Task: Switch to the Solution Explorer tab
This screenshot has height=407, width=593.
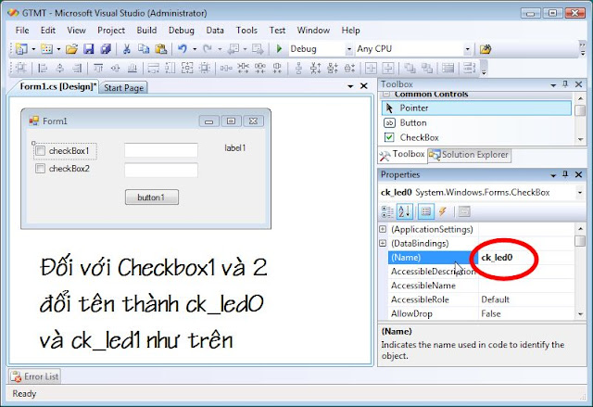Action: [x=470, y=155]
